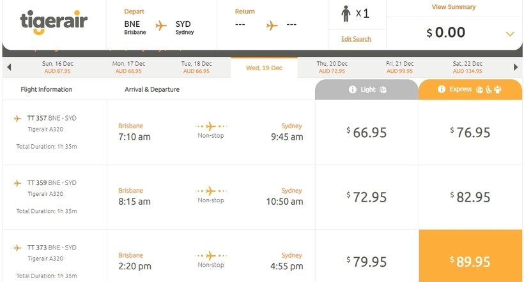The image size is (524, 282).
Task: Click the tigerair logo
Action: [54, 22]
